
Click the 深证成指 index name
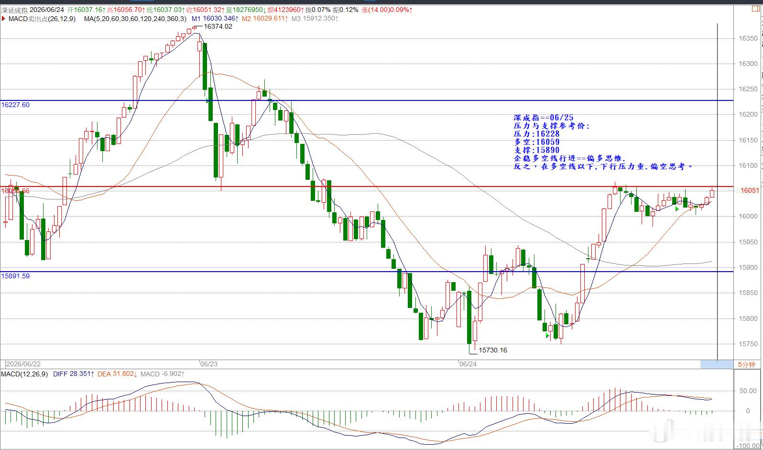point(14,10)
